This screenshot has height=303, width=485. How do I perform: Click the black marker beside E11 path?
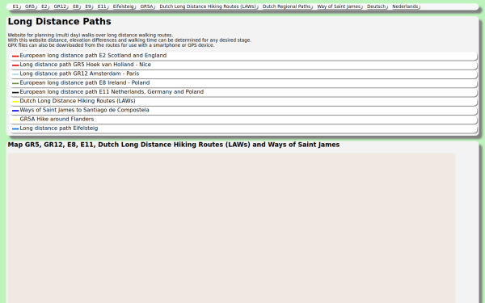[x=15, y=92]
